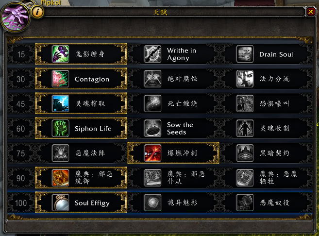Viewport: 319px width, 236px height.
Task: Click the Soul Effigy mirror icon
Action: point(60,202)
